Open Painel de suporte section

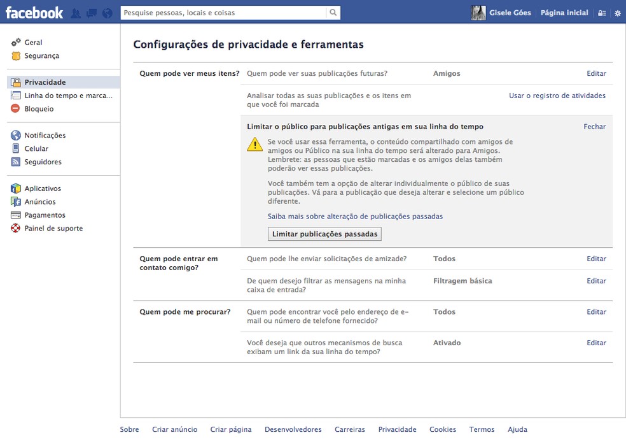[x=53, y=228]
